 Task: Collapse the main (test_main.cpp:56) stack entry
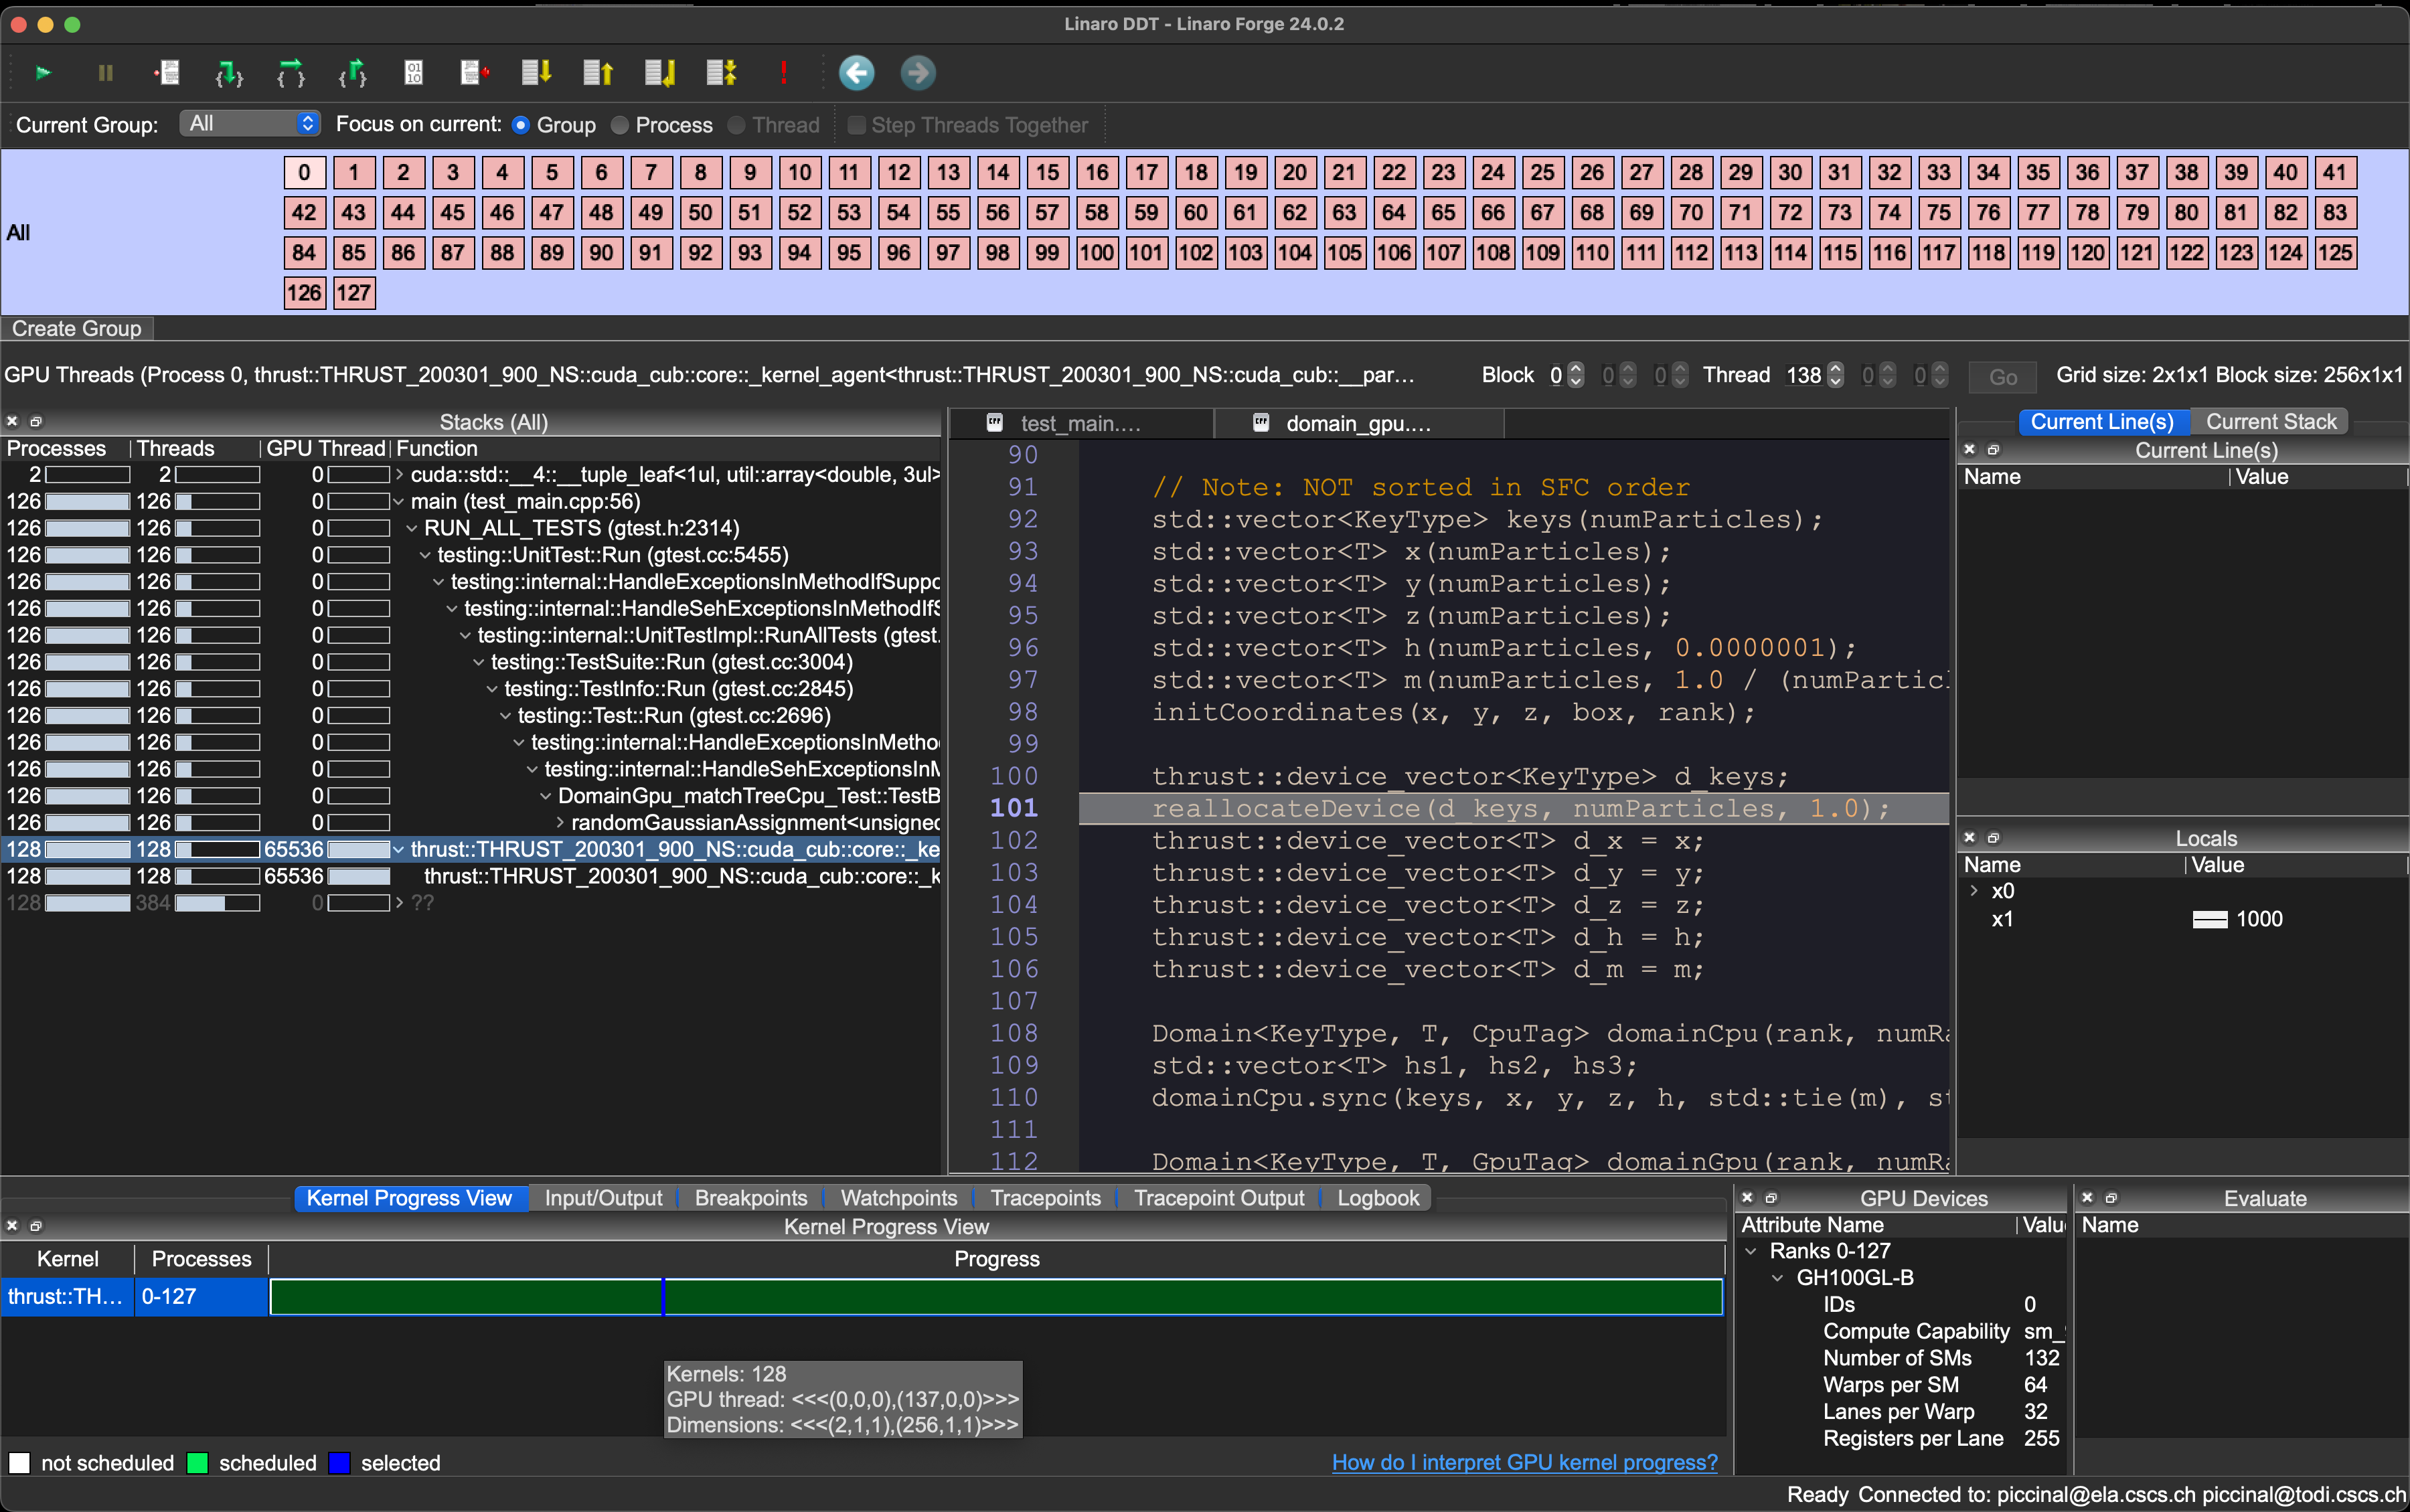399,502
